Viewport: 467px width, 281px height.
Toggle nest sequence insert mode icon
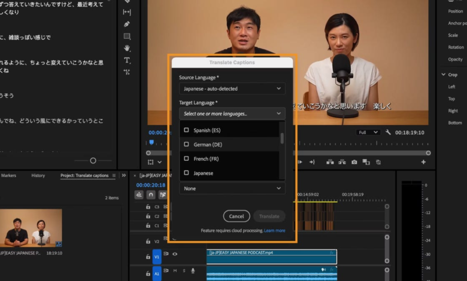click(139, 195)
